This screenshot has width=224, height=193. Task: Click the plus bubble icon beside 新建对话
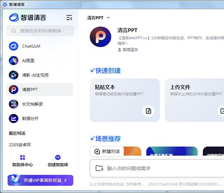(x=97, y=152)
